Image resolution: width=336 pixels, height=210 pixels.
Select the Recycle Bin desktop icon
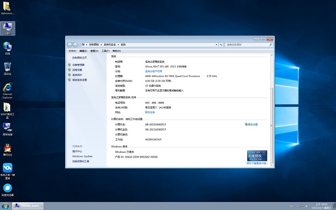click(x=8, y=69)
